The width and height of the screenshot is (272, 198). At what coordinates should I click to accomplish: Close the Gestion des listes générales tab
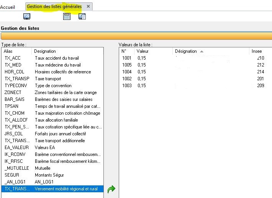pyautogui.click(x=88, y=6)
